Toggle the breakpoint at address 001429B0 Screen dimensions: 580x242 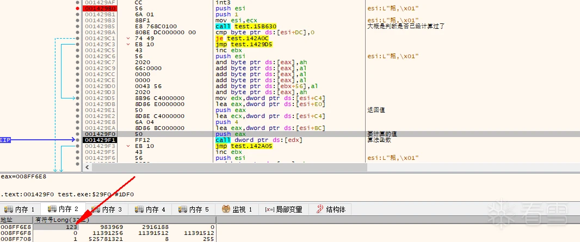pos(78,9)
